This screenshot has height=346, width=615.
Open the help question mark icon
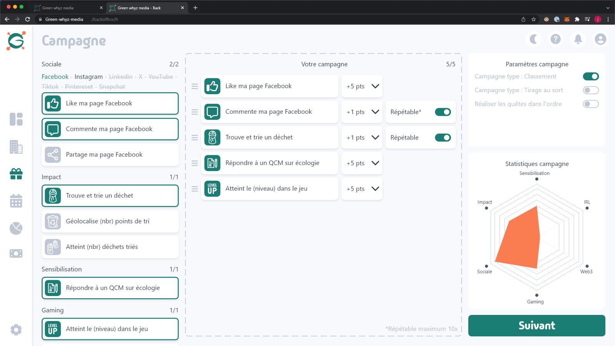[555, 39]
